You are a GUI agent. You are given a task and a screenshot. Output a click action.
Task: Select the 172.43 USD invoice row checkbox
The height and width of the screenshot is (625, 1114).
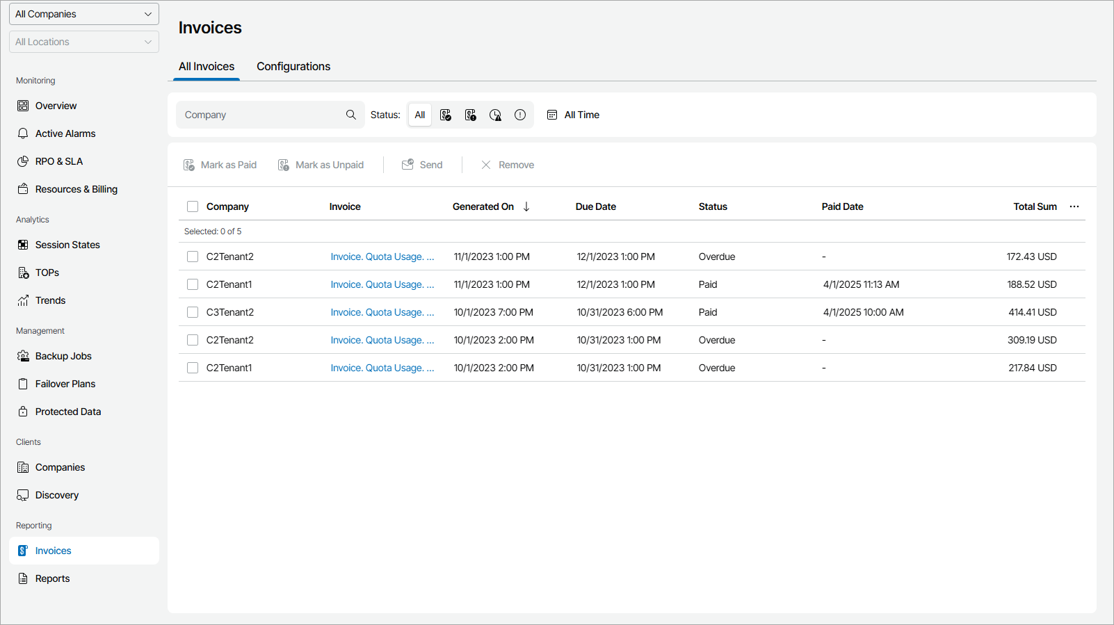click(193, 257)
